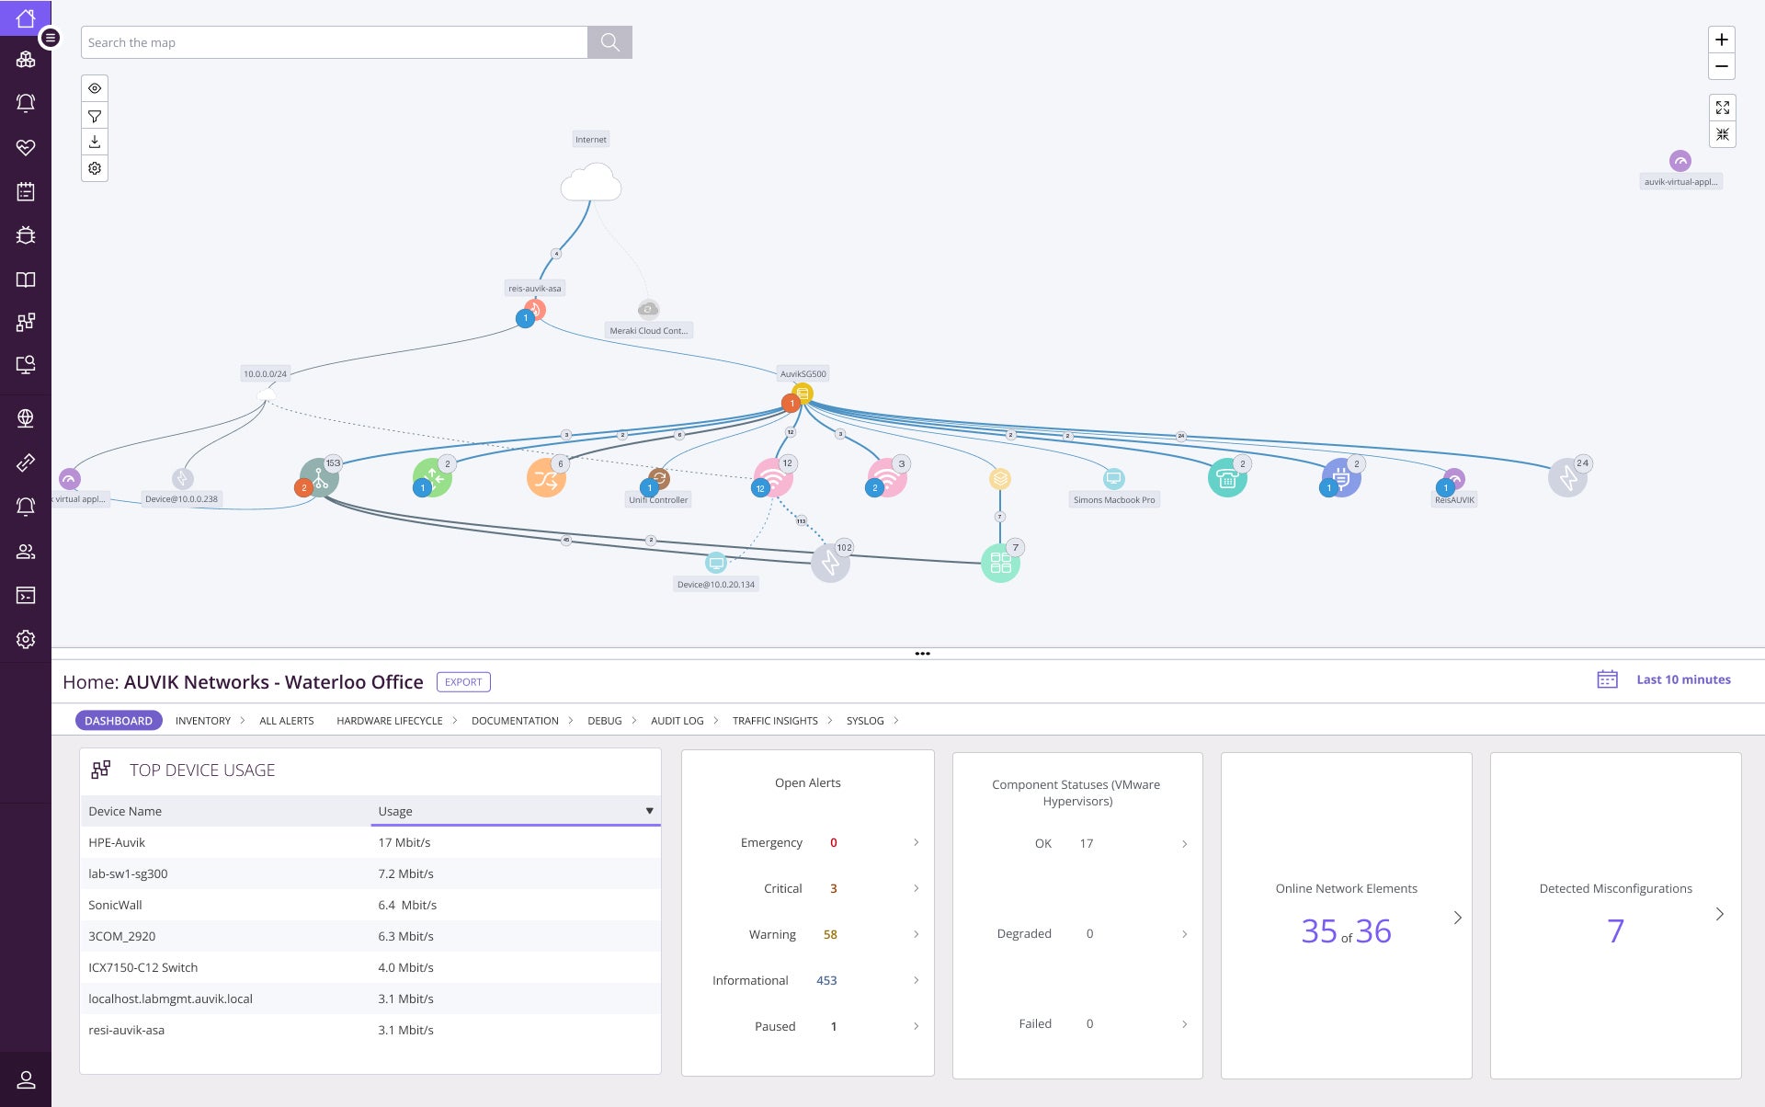Viewport: 1765px width, 1107px height.
Task: Open the Last 10 minutes time range
Action: point(1683,679)
